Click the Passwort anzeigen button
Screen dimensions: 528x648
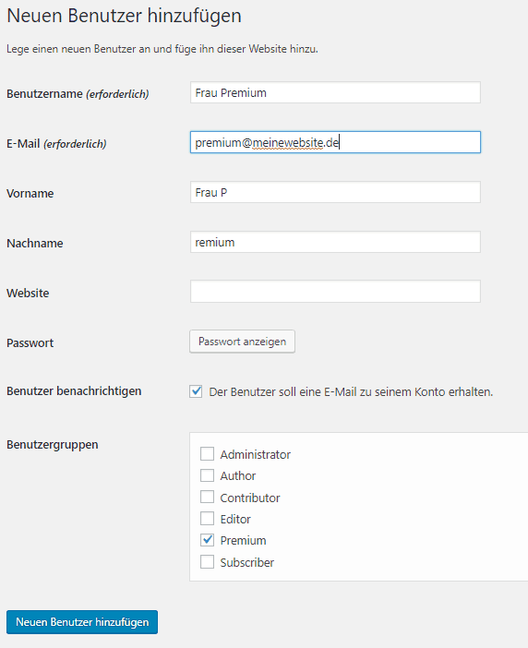pos(242,342)
